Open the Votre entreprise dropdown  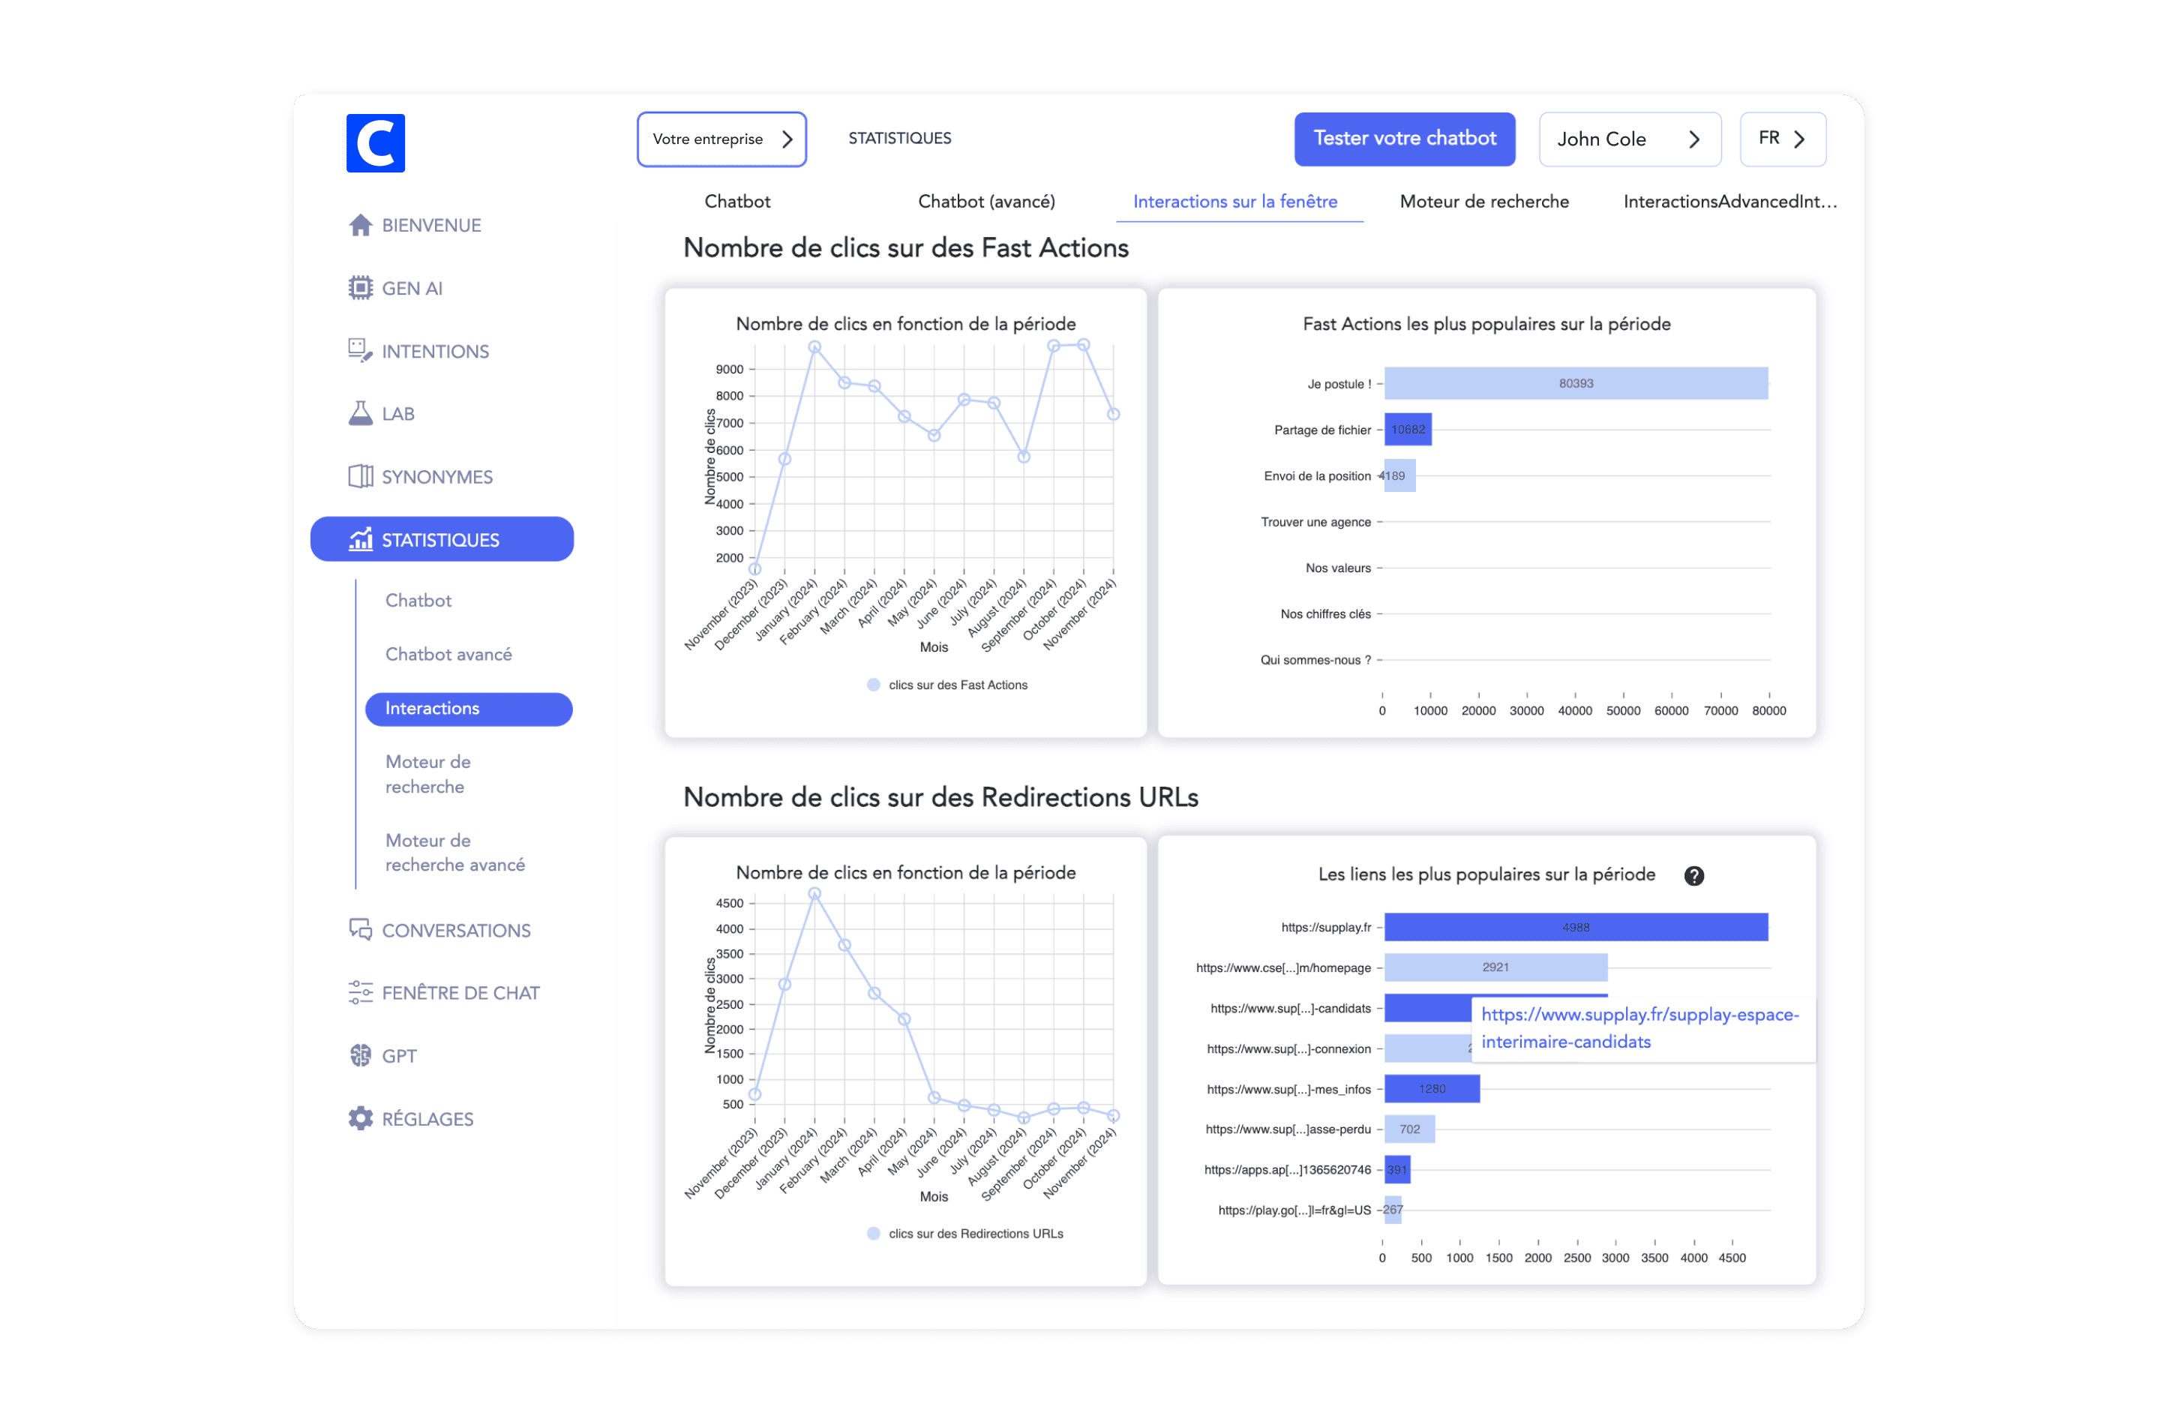pos(721,139)
